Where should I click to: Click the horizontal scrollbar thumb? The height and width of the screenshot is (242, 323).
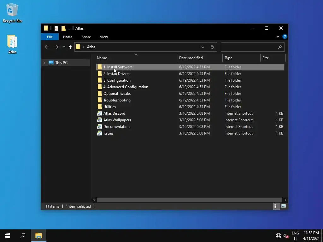point(189,200)
